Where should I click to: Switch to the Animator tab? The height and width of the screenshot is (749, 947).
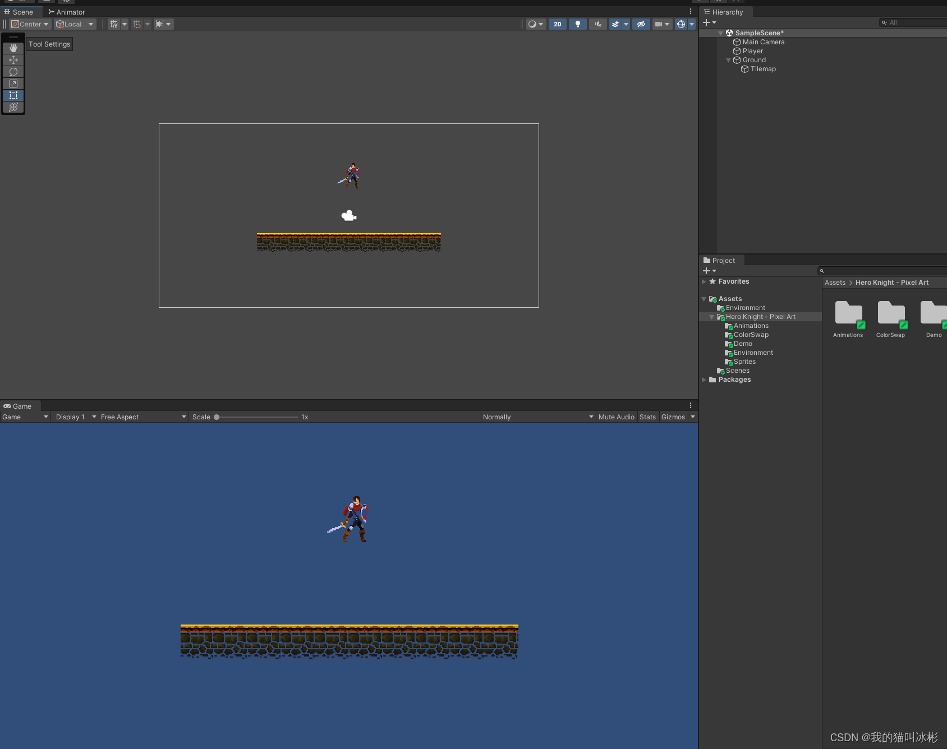click(x=67, y=12)
